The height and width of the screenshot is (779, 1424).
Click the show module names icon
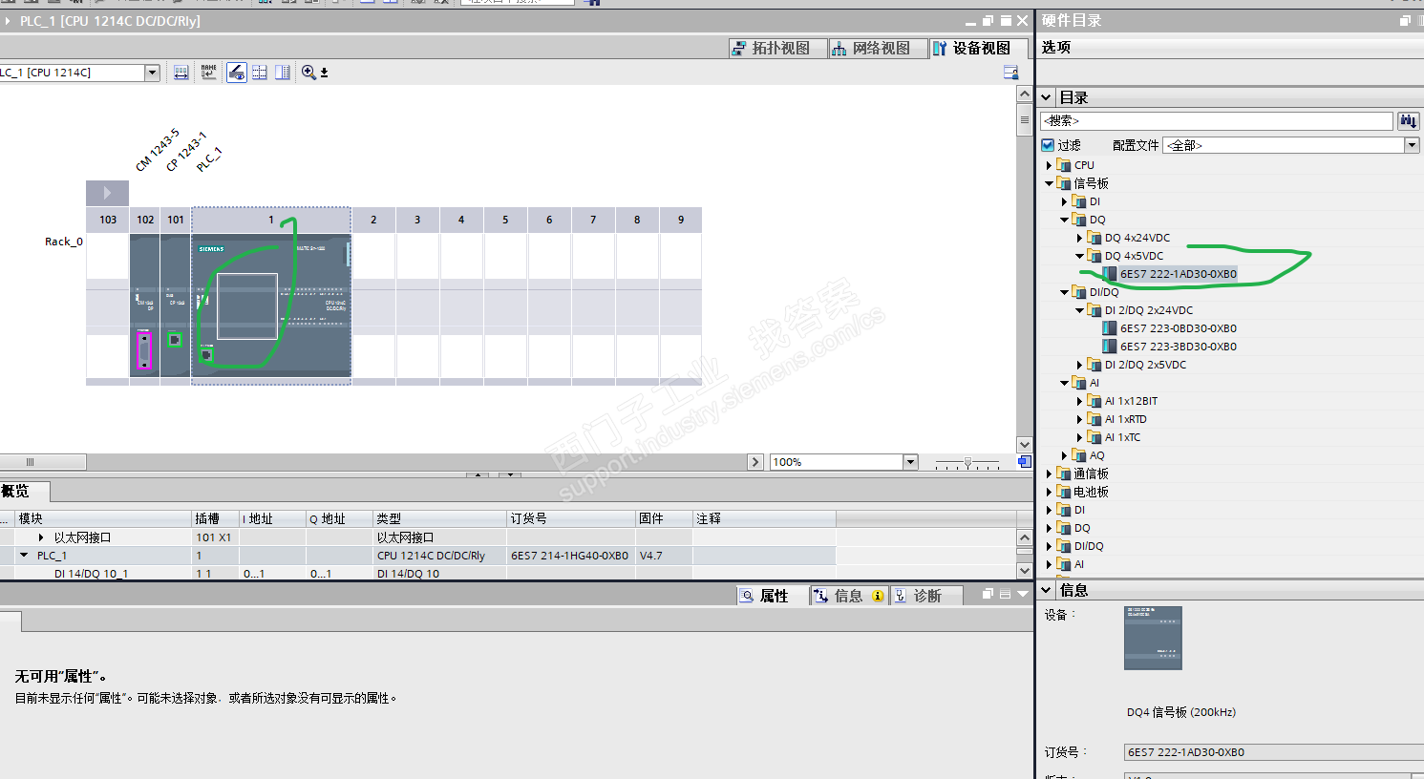(209, 73)
